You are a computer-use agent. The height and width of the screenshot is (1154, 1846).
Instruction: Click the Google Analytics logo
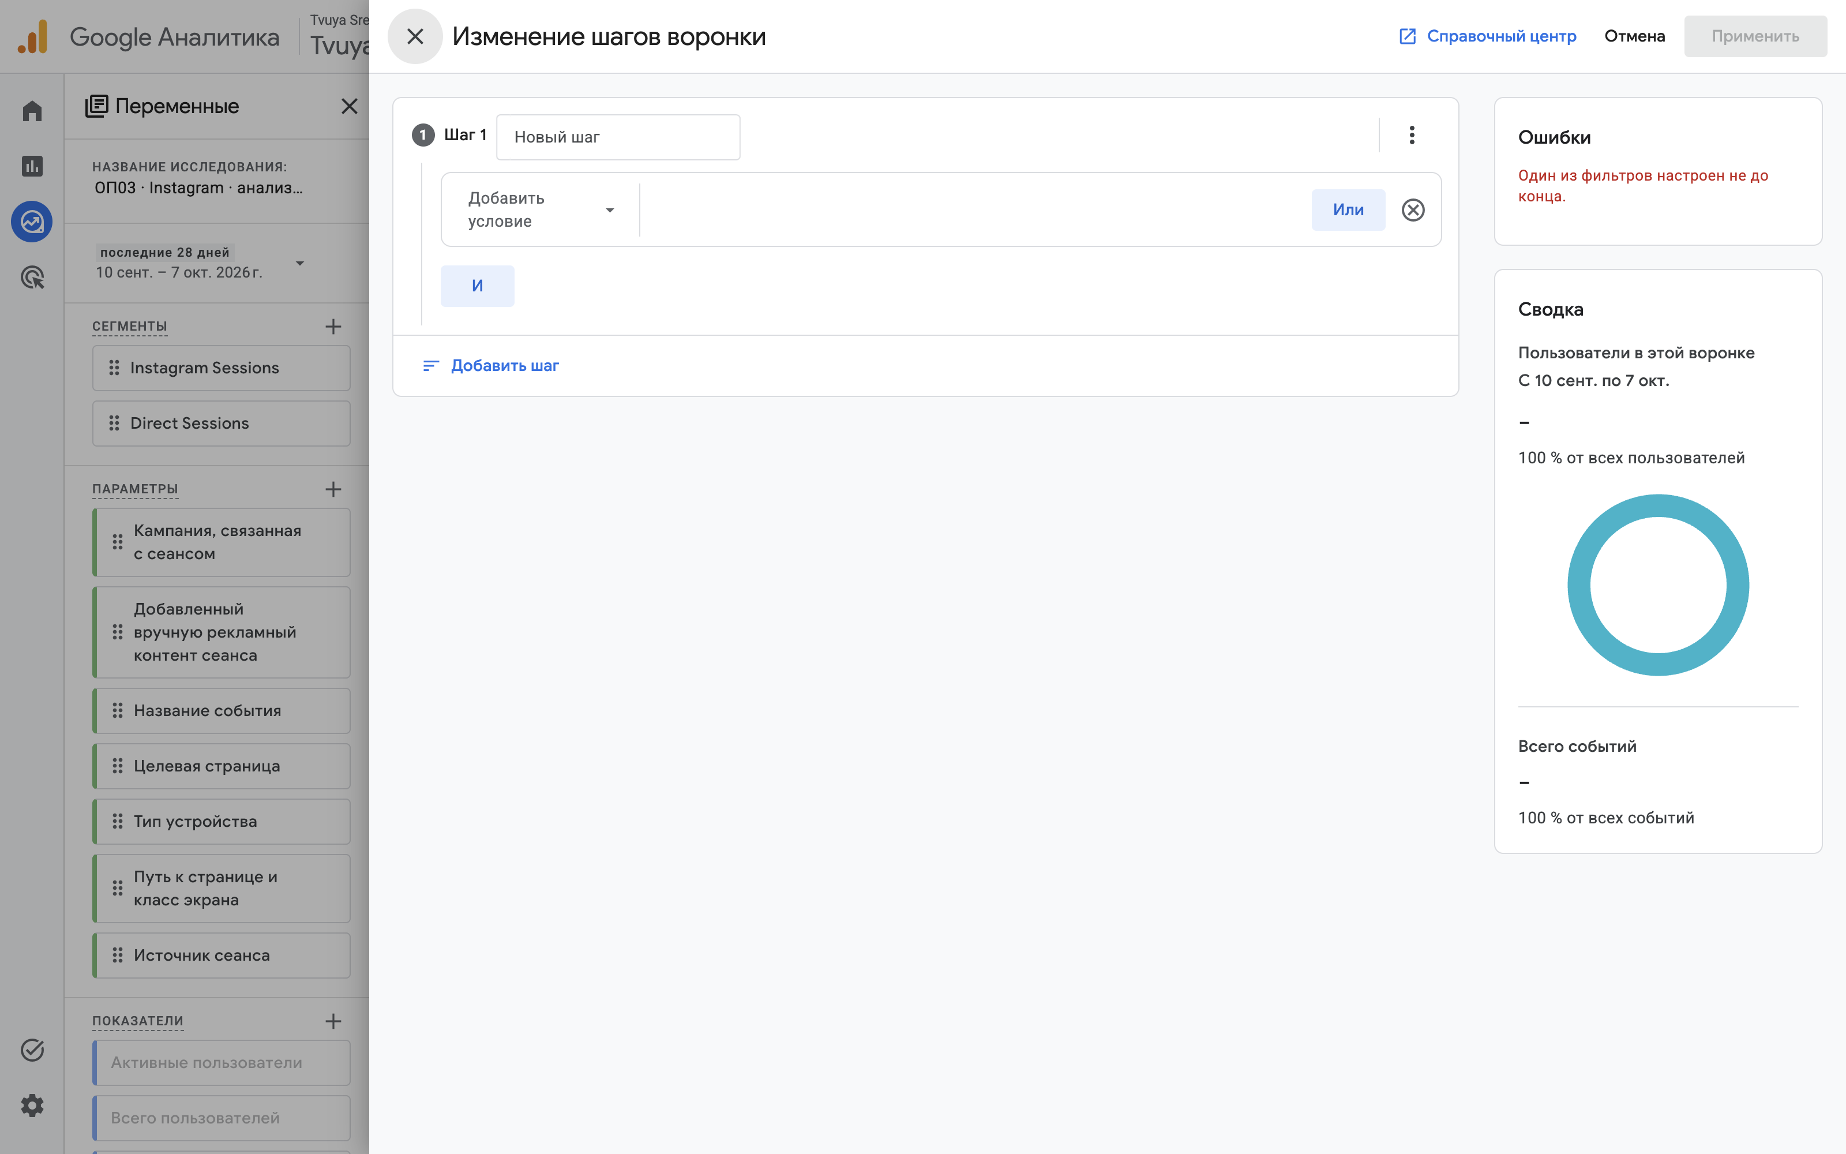[x=33, y=36]
